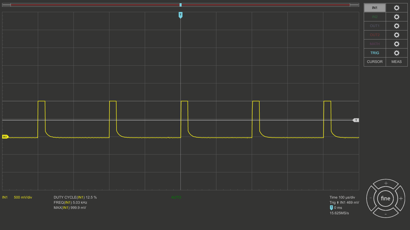This screenshot has width=410, height=230.
Task: Open the CURSOR menu
Action: click(x=375, y=62)
